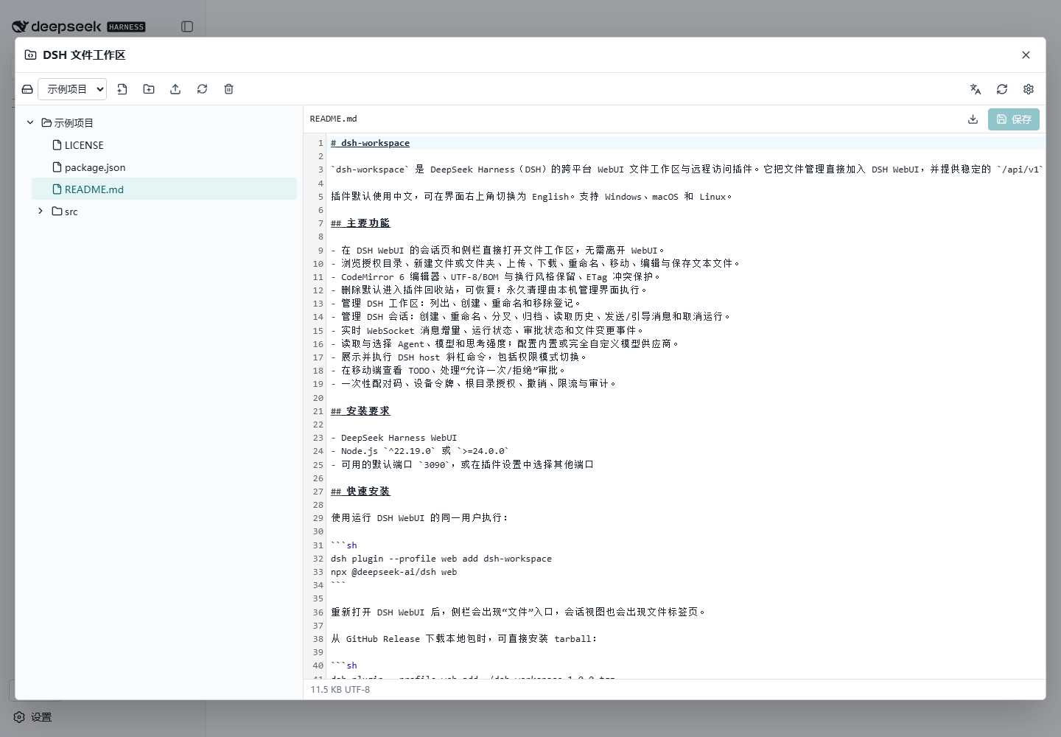Click the '# dsh-workspace' heading on line 1
1061x737 pixels.
point(370,143)
